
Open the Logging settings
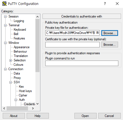coord(19,21)
